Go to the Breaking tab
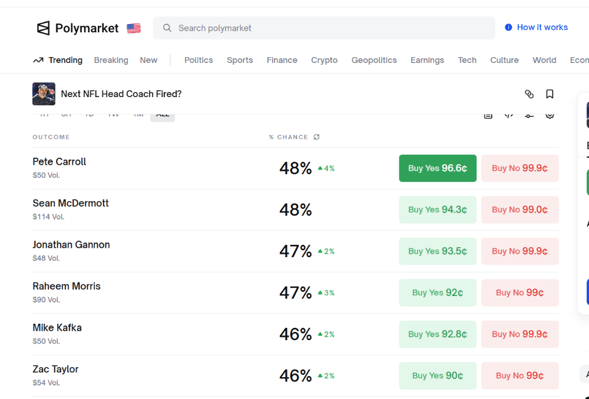 click(x=111, y=60)
